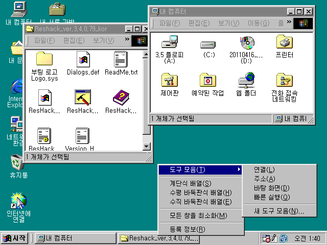Click the Reshack title bar folder icon
327x245 pixels.
[30, 29]
